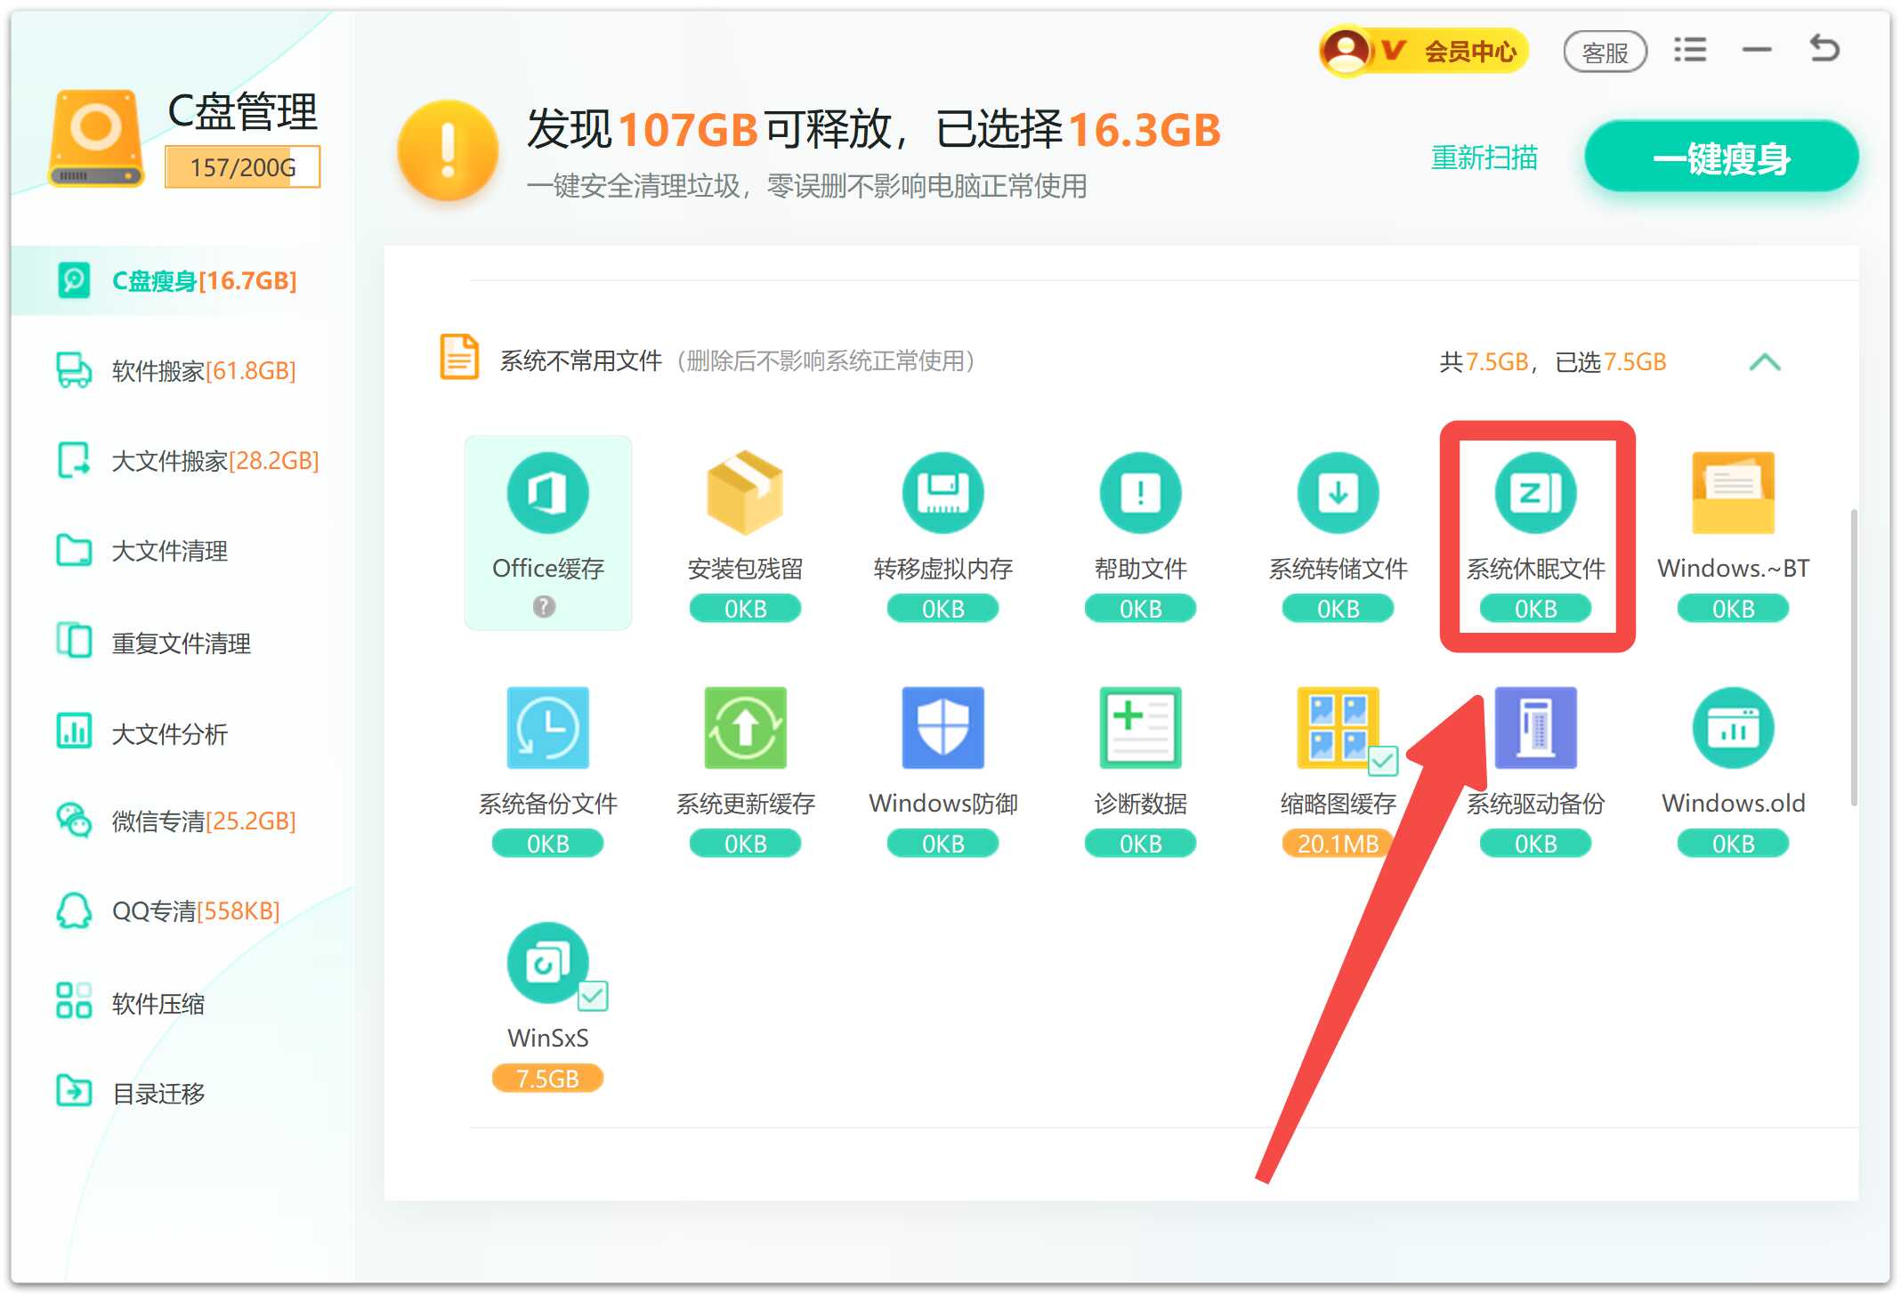Select the 系统休眠文件 icon
The width and height of the screenshot is (1901, 1294).
coord(1535,492)
